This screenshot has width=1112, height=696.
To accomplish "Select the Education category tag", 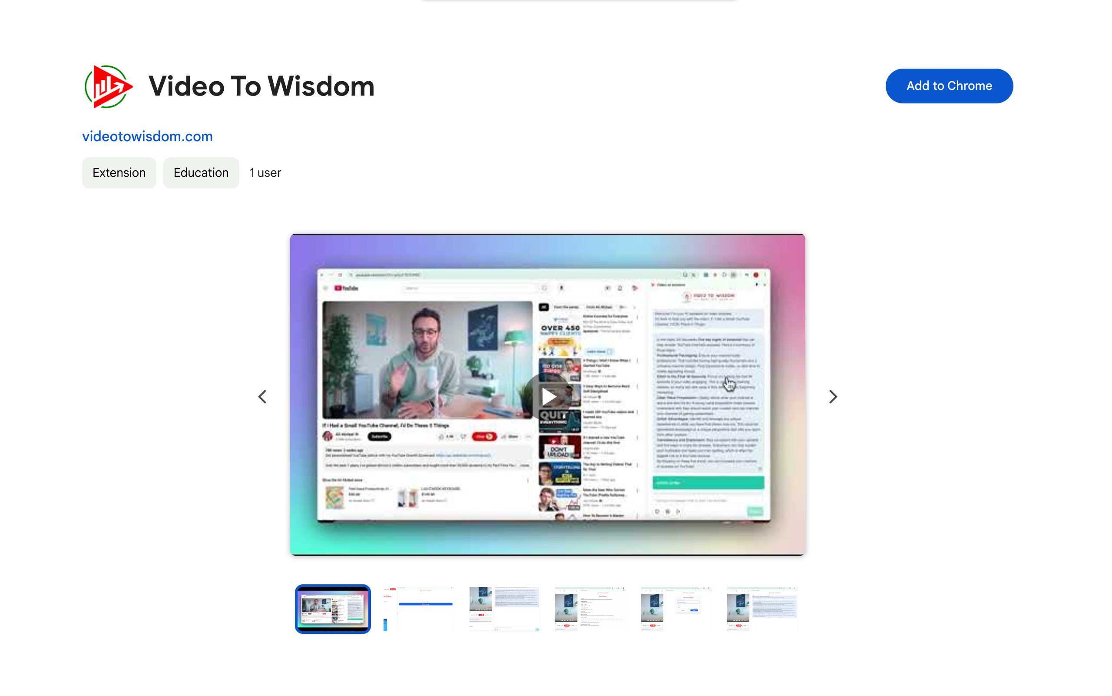I will pos(200,172).
